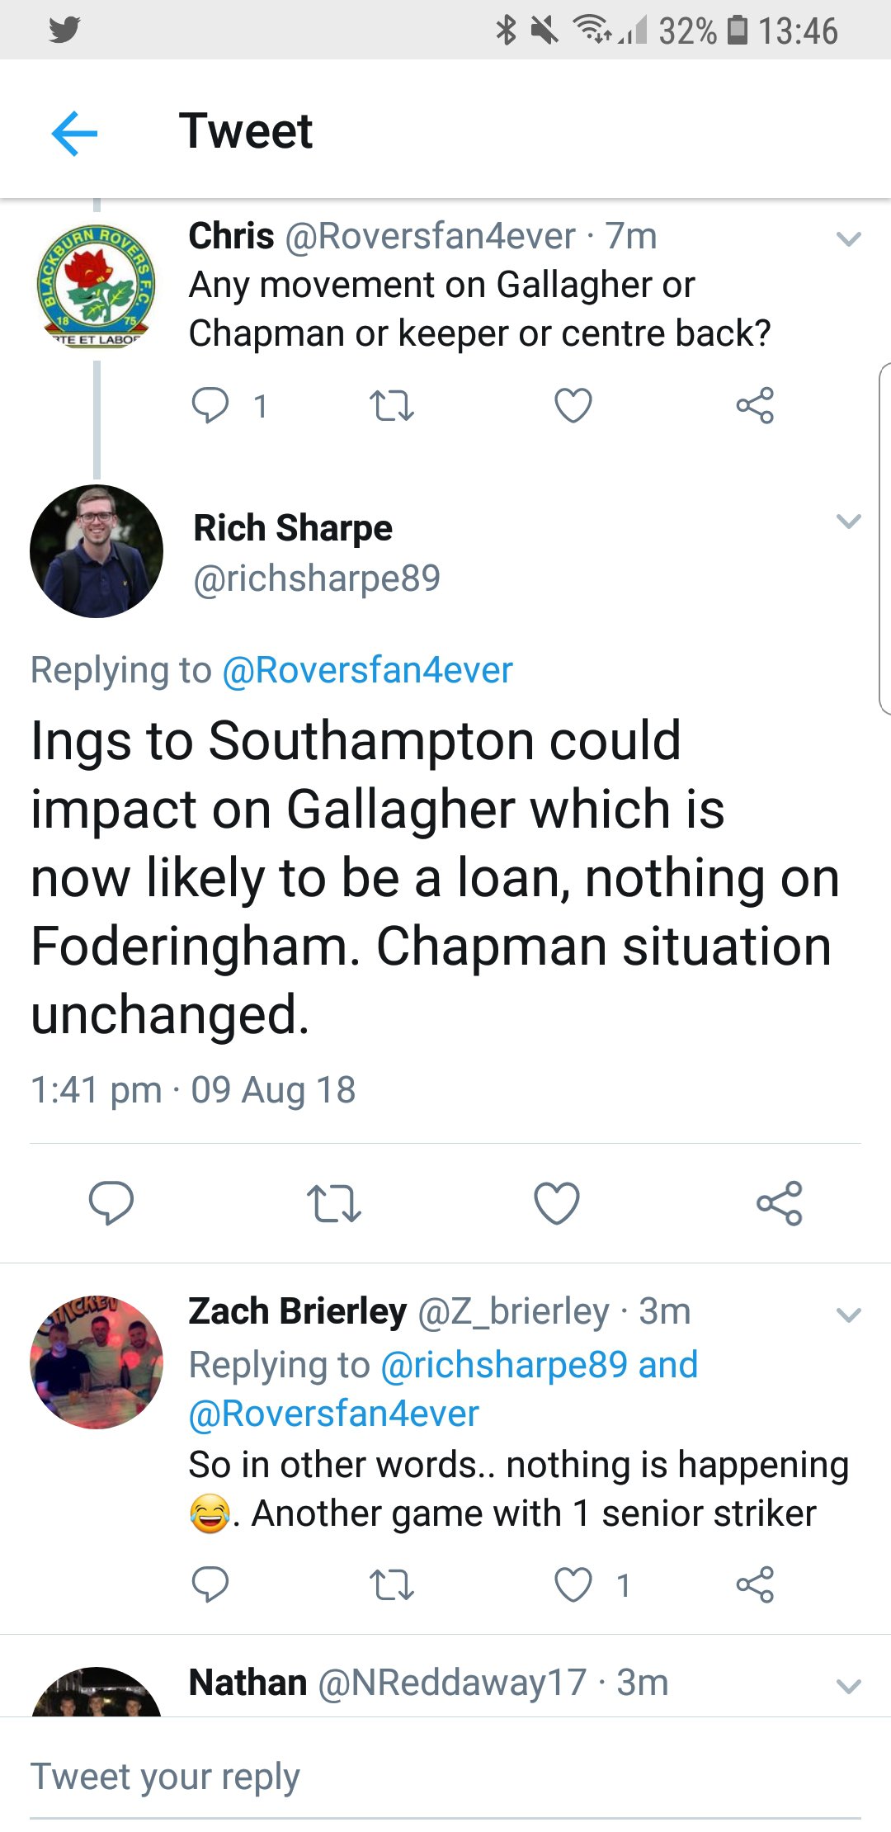This screenshot has width=891, height=1832.
Task: Like Zach Brierley's reply
Action: coord(573,1584)
